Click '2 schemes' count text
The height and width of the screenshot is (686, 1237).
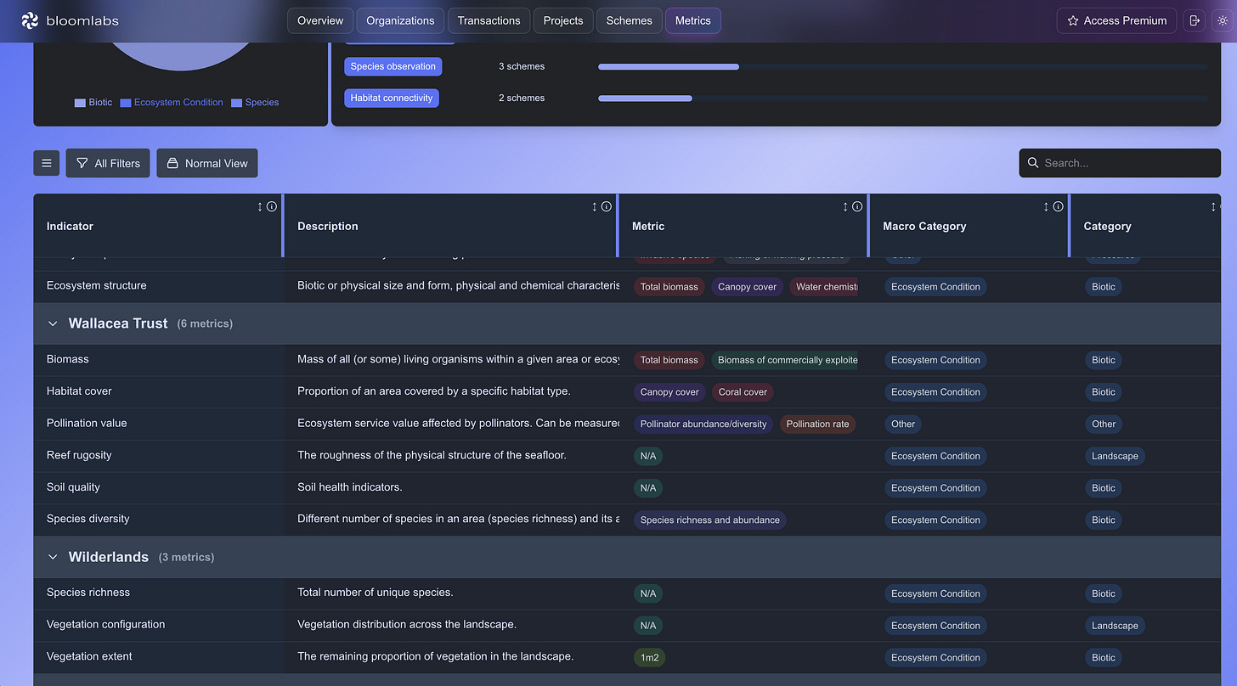522,98
